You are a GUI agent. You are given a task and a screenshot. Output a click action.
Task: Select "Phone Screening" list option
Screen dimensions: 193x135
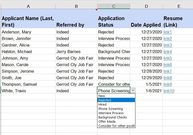tap(110, 109)
